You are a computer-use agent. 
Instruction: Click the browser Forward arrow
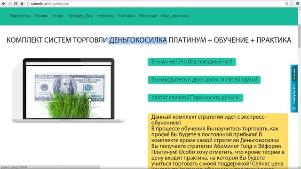click(x=9, y=4)
